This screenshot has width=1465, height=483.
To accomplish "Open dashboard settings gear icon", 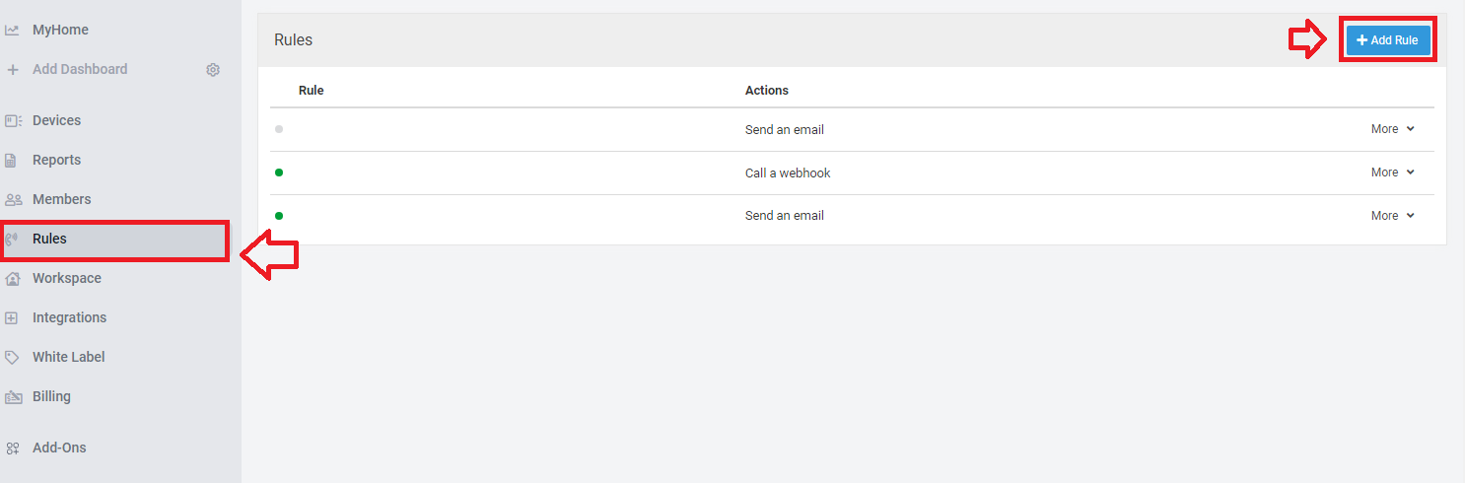I will (x=213, y=70).
